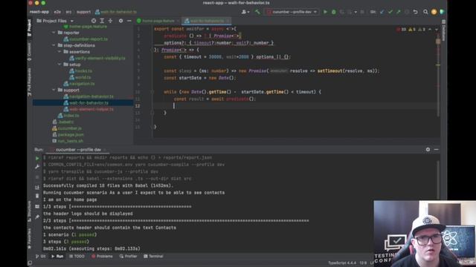Click the stop icon in the Run panel
Viewport: 476px width, 267px height.
37,177
